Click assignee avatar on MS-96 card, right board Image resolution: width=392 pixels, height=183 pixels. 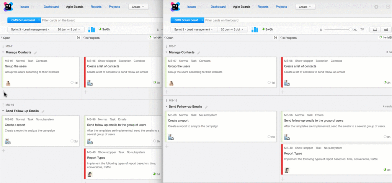point(287,137)
